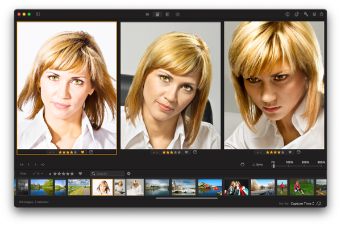This screenshot has width=341, height=226.
Task: Clear the search filter
Action: click(x=129, y=173)
